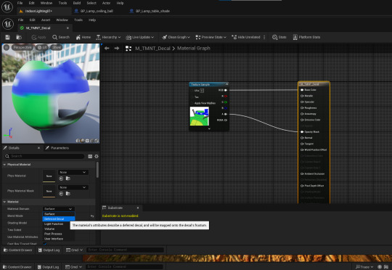Open the Phys Material None dropdown
Image resolution: width=392 pixels, height=270 pixels.
(x=73, y=172)
